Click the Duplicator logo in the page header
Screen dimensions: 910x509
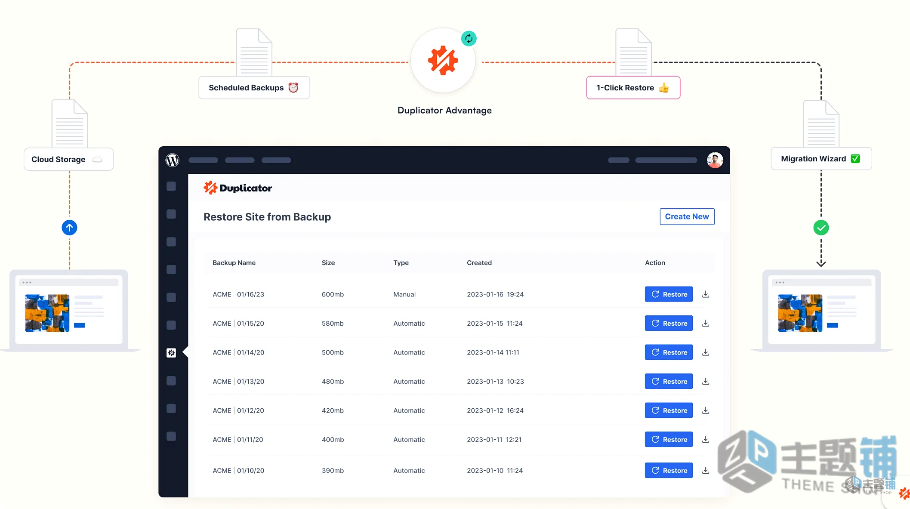click(238, 188)
